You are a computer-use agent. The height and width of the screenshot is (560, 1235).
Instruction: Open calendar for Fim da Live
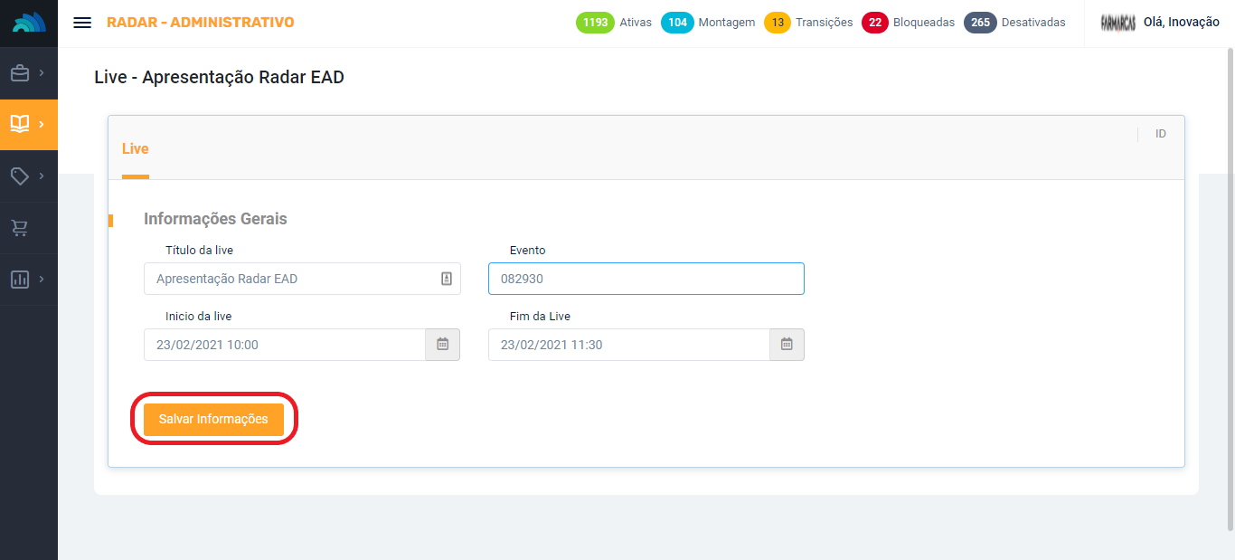coord(787,345)
